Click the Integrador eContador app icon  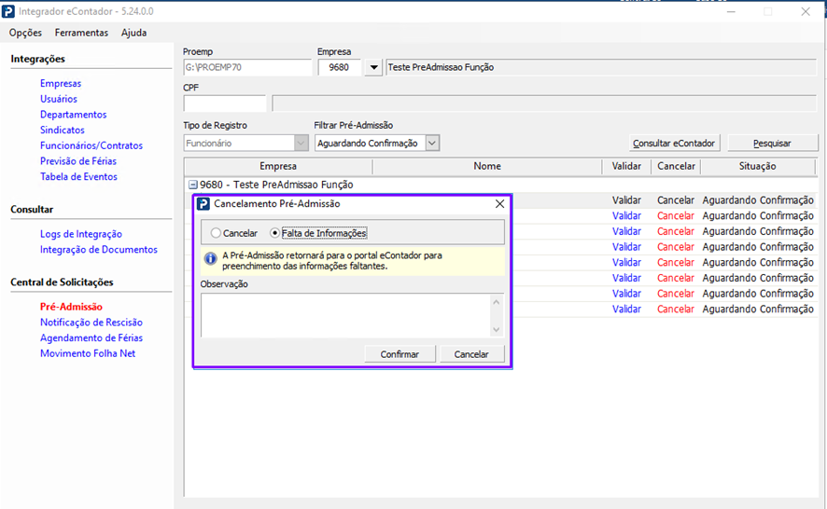pos(7,11)
